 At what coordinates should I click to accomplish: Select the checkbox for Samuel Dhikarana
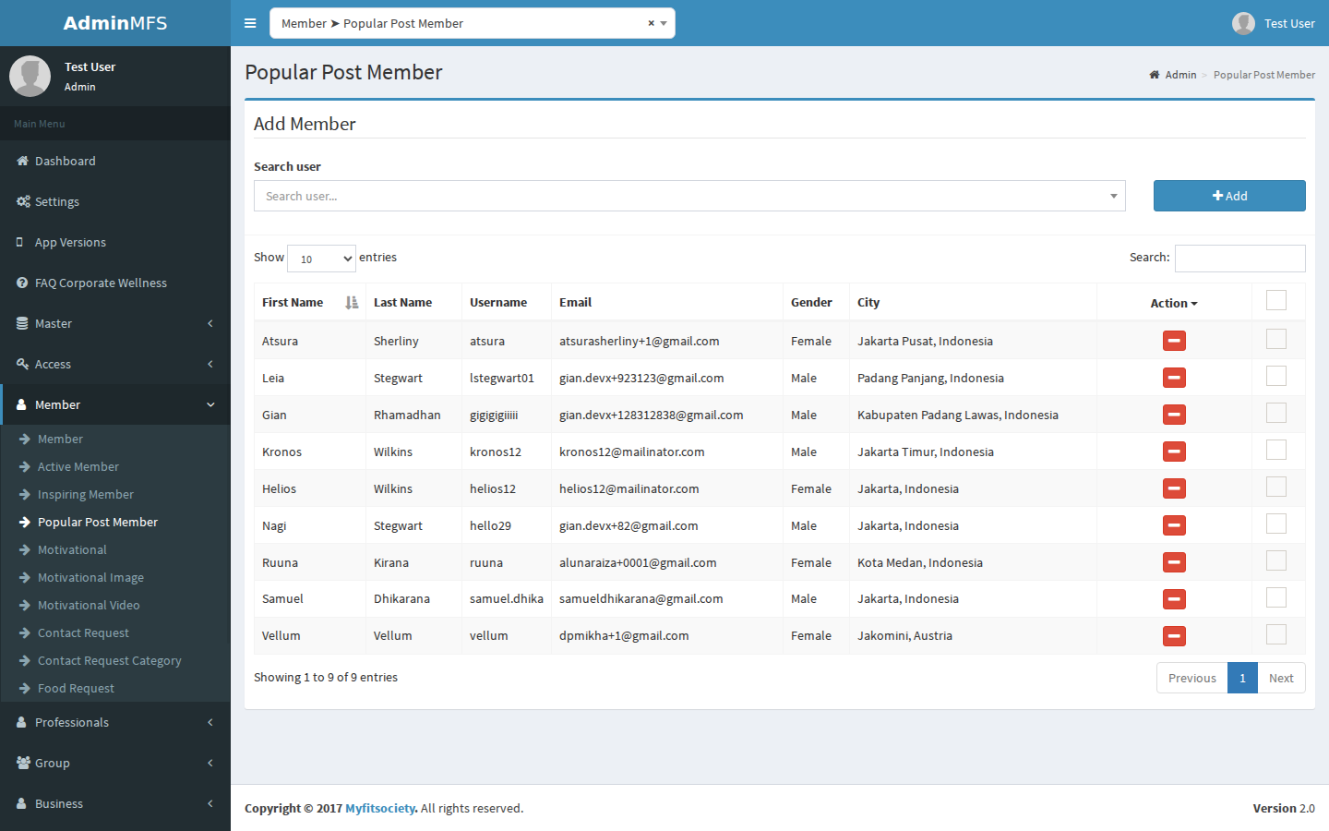1276,597
